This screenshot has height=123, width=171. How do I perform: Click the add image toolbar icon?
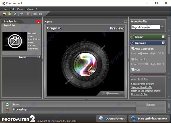[4, 14]
